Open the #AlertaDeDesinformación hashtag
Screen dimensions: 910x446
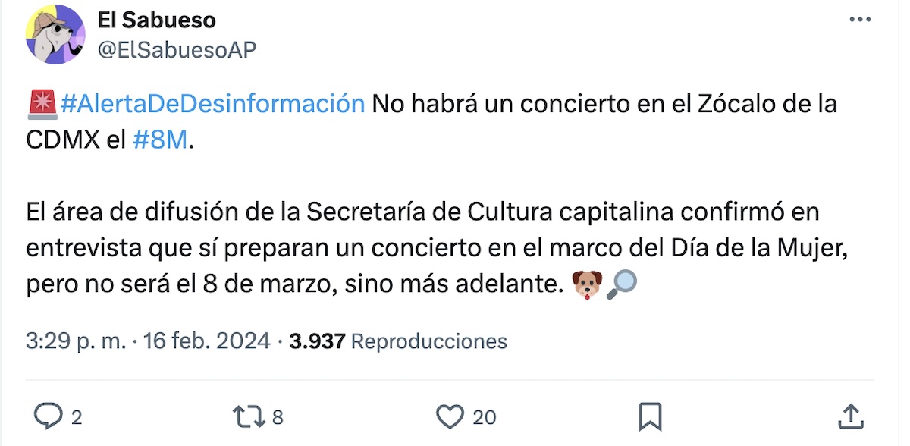[x=212, y=103]
